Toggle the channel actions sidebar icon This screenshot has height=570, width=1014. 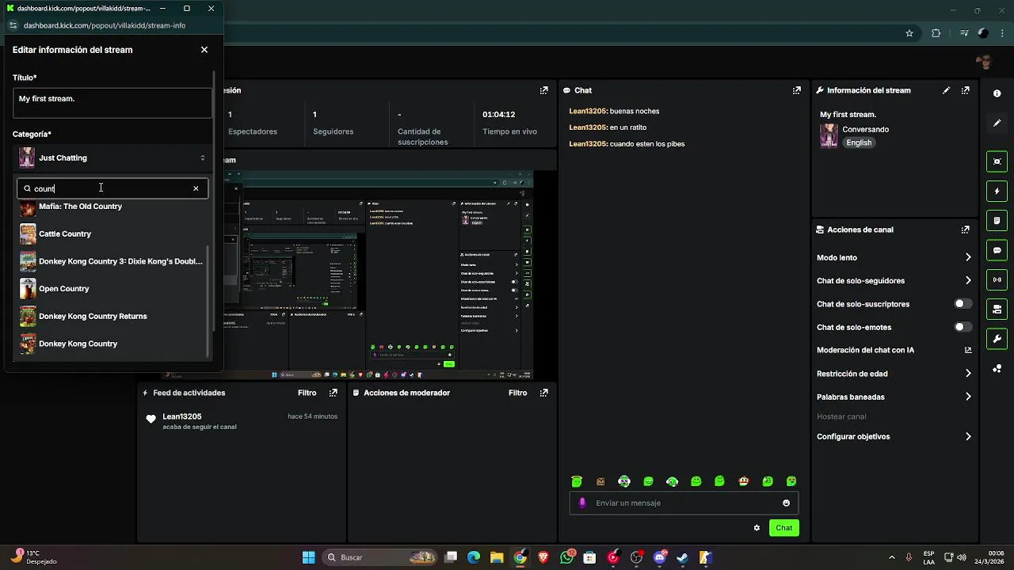pyautogui.click(x=997, y=309)
